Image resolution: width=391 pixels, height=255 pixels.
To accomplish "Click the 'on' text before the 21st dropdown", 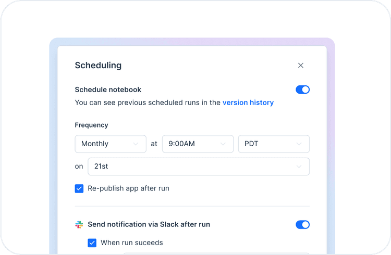I will 79,167.
